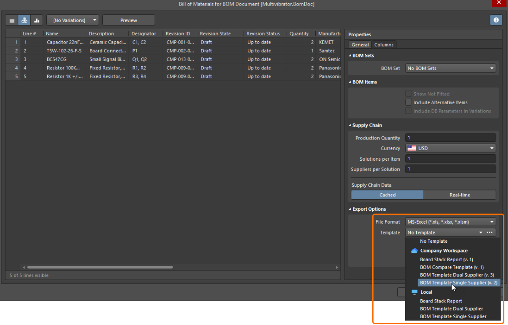Click the Preview button
Image resolution: width=508 pixels, height=325 pixels.
[x=128, y=20]
